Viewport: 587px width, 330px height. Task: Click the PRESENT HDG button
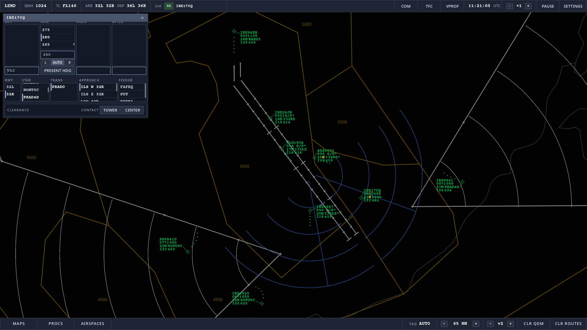tap(57, 71)
